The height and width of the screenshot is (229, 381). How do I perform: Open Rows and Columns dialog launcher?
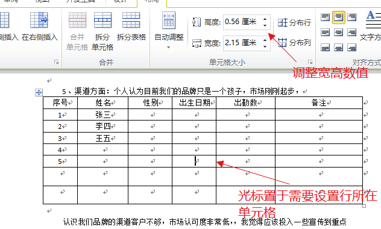tap(57, 62)
